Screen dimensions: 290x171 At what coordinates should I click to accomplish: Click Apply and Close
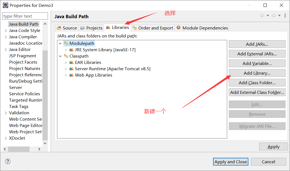[x=231, y=162]
